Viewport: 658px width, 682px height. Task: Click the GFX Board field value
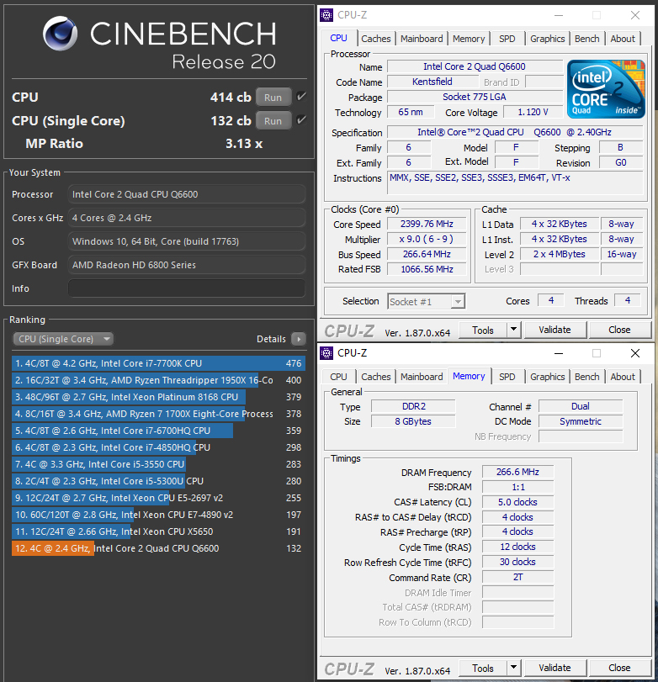tap(187, 265)
